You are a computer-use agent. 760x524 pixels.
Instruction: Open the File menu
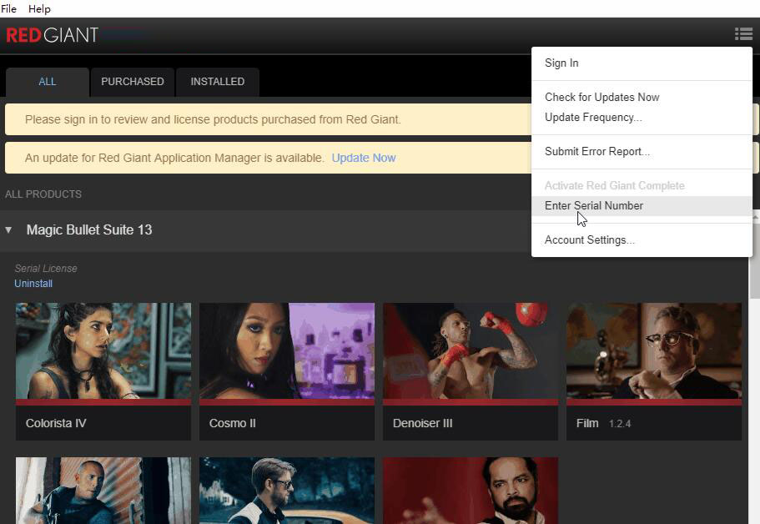pos(8,8)
